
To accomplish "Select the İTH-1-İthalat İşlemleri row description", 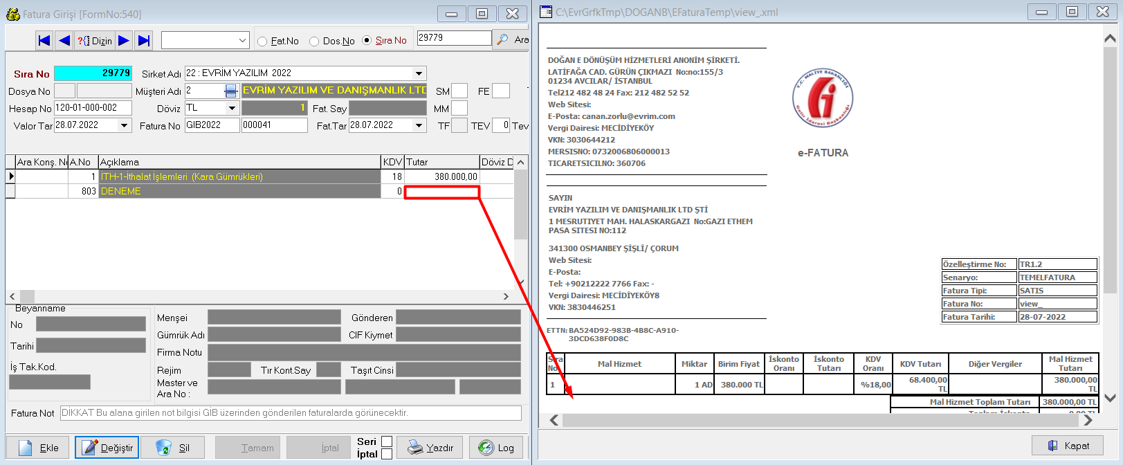I will pyautogui.click(x=240, y=176).
